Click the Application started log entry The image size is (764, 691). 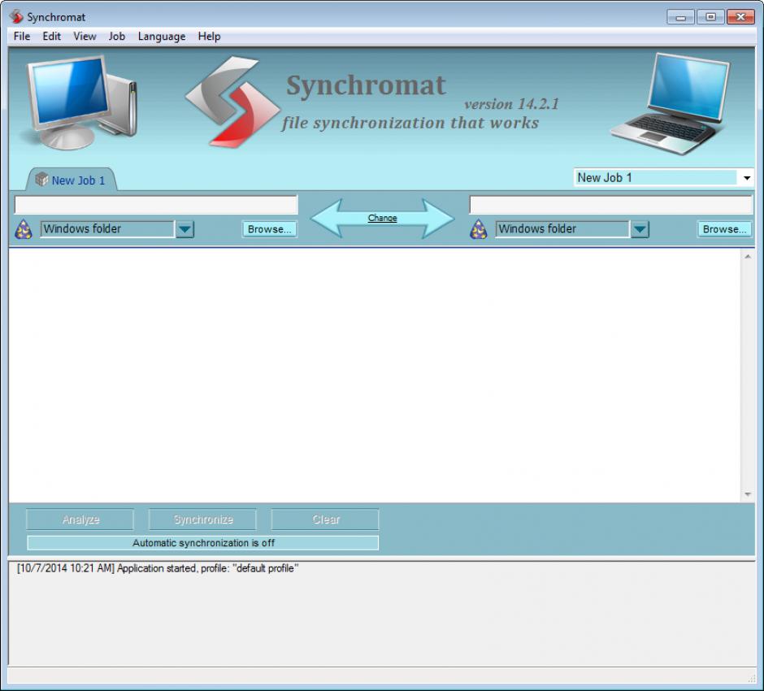(158, 568)
